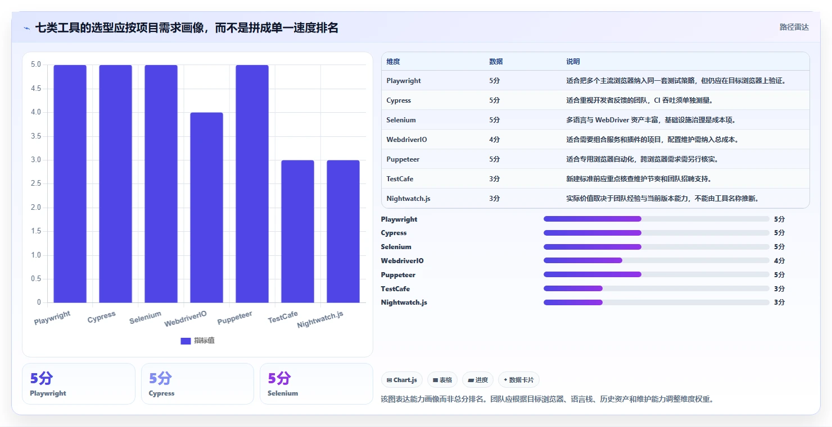
Task: Click the Puppeteer bar in the chart
Action: (252, 184)
